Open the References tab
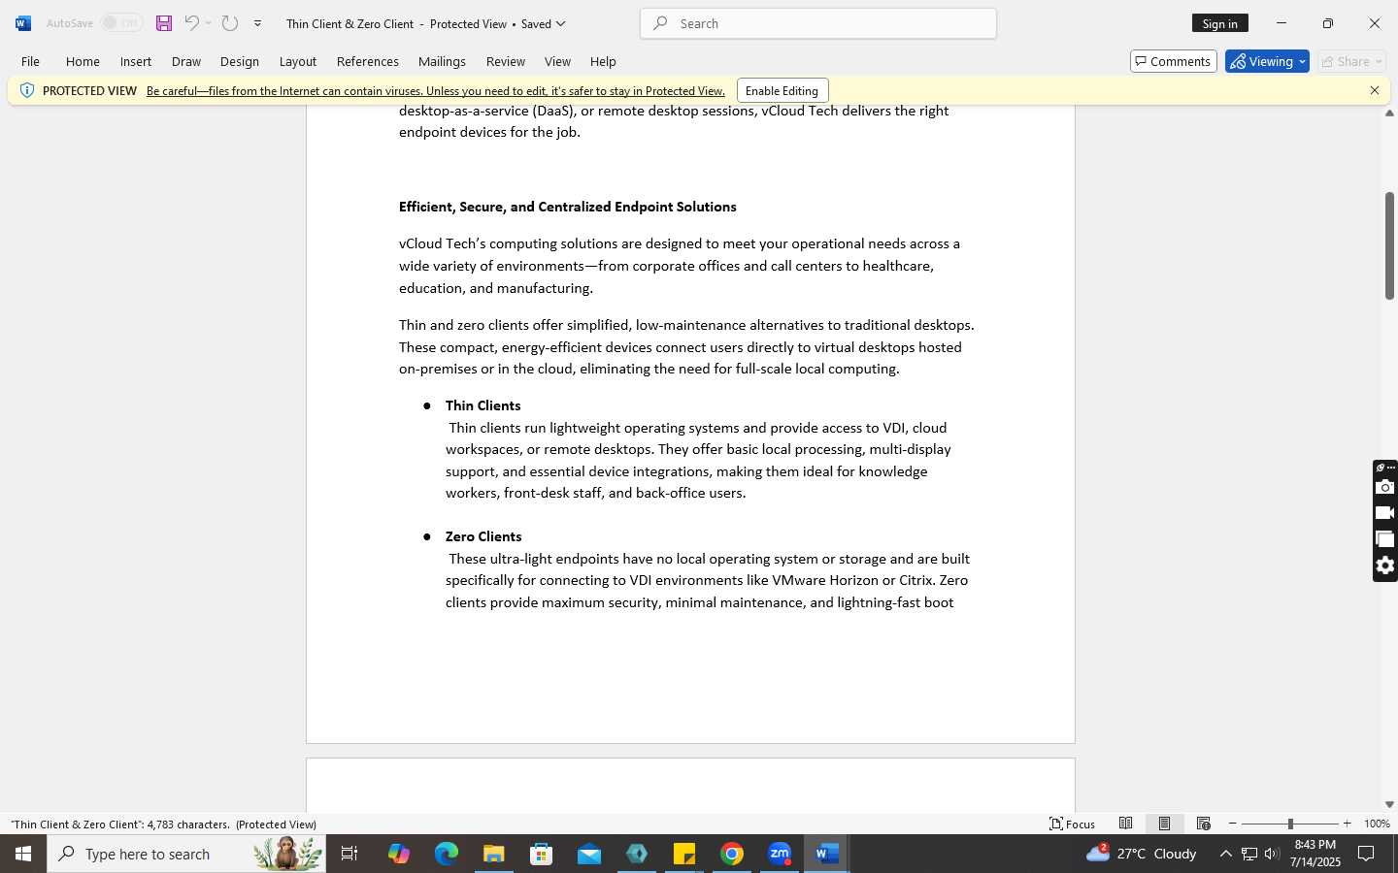1398x873 pixels. (367, 61)
